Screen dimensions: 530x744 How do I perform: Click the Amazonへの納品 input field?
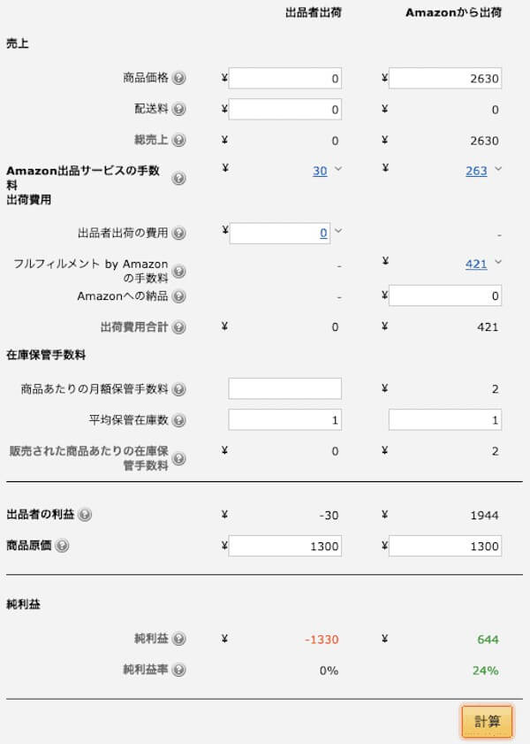(445, 295)
